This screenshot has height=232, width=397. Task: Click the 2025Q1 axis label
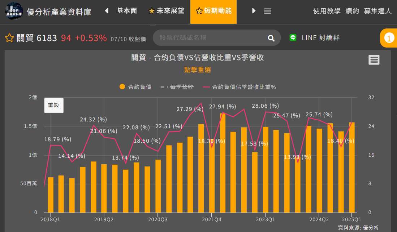[x=351, y=219]
